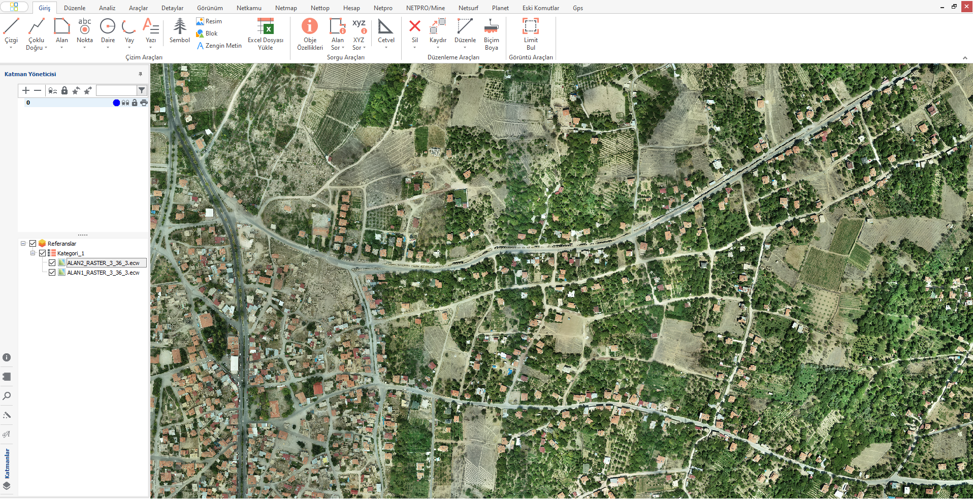Toggle the Kategori_1 checkbox
The width and height of the screenshot is (973, 499).
[43, 253]
